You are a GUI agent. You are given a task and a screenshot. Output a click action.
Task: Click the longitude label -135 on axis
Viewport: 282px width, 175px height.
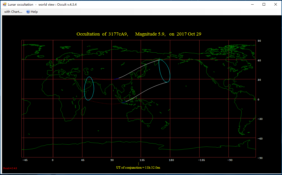point(201,160)
